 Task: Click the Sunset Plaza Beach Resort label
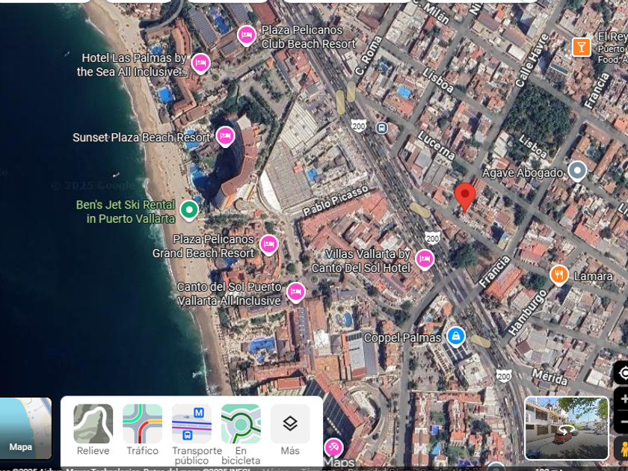141,138
